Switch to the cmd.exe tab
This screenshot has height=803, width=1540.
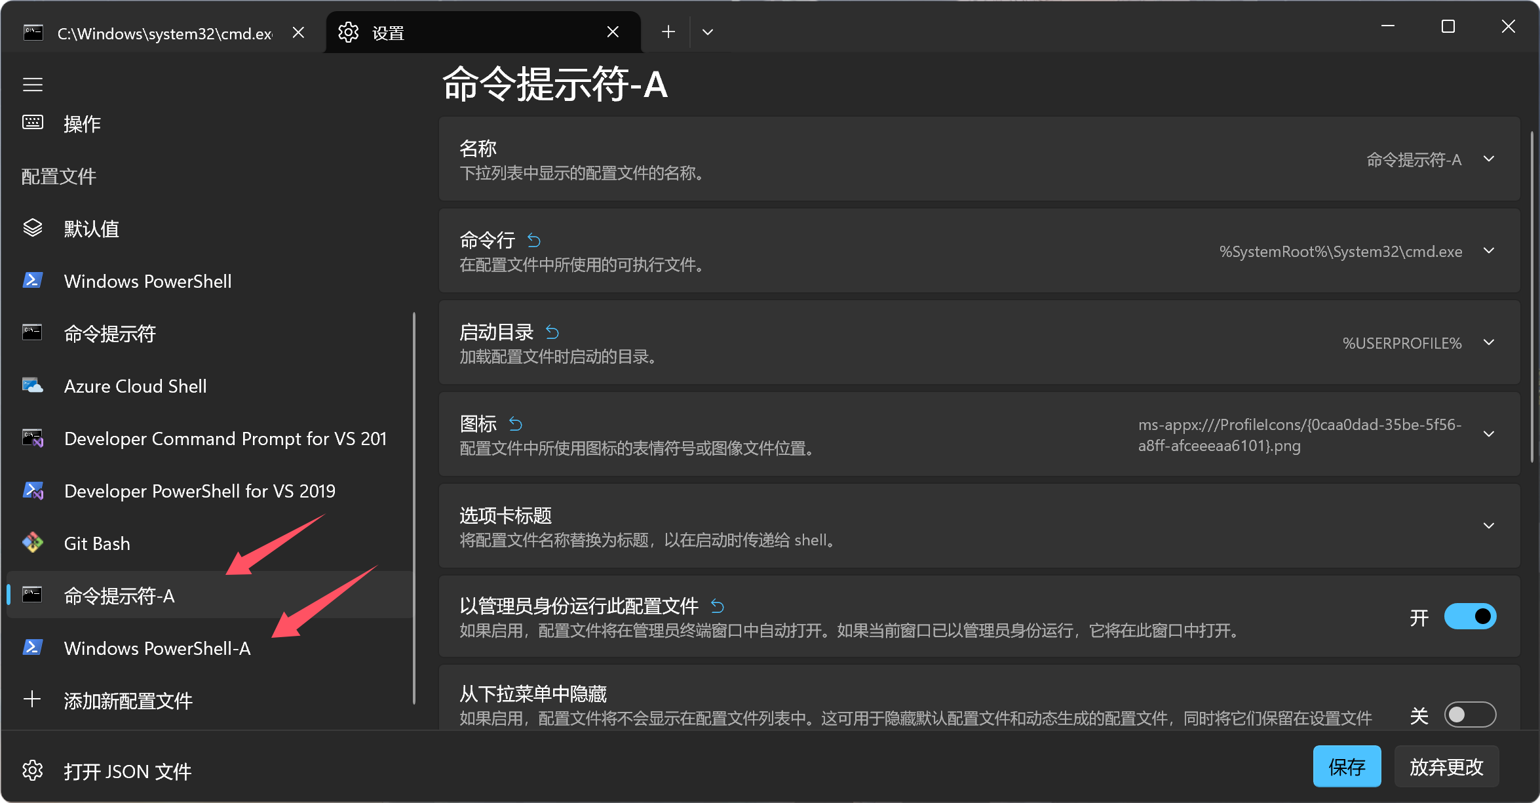click(x=164, y=32)
